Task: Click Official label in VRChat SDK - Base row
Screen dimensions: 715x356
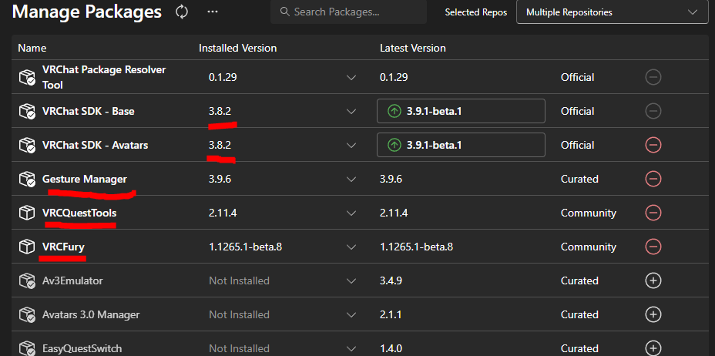Action: pyautogui.click(x=577, y=111)
